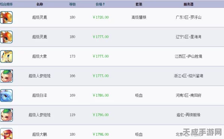This screenshot has height=139, width=224.
Task: Click the 服务器 column header
Action: coord(188,4)
